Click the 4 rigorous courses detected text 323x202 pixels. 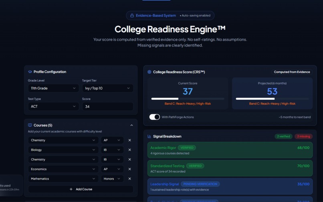(x=170, y=153)
